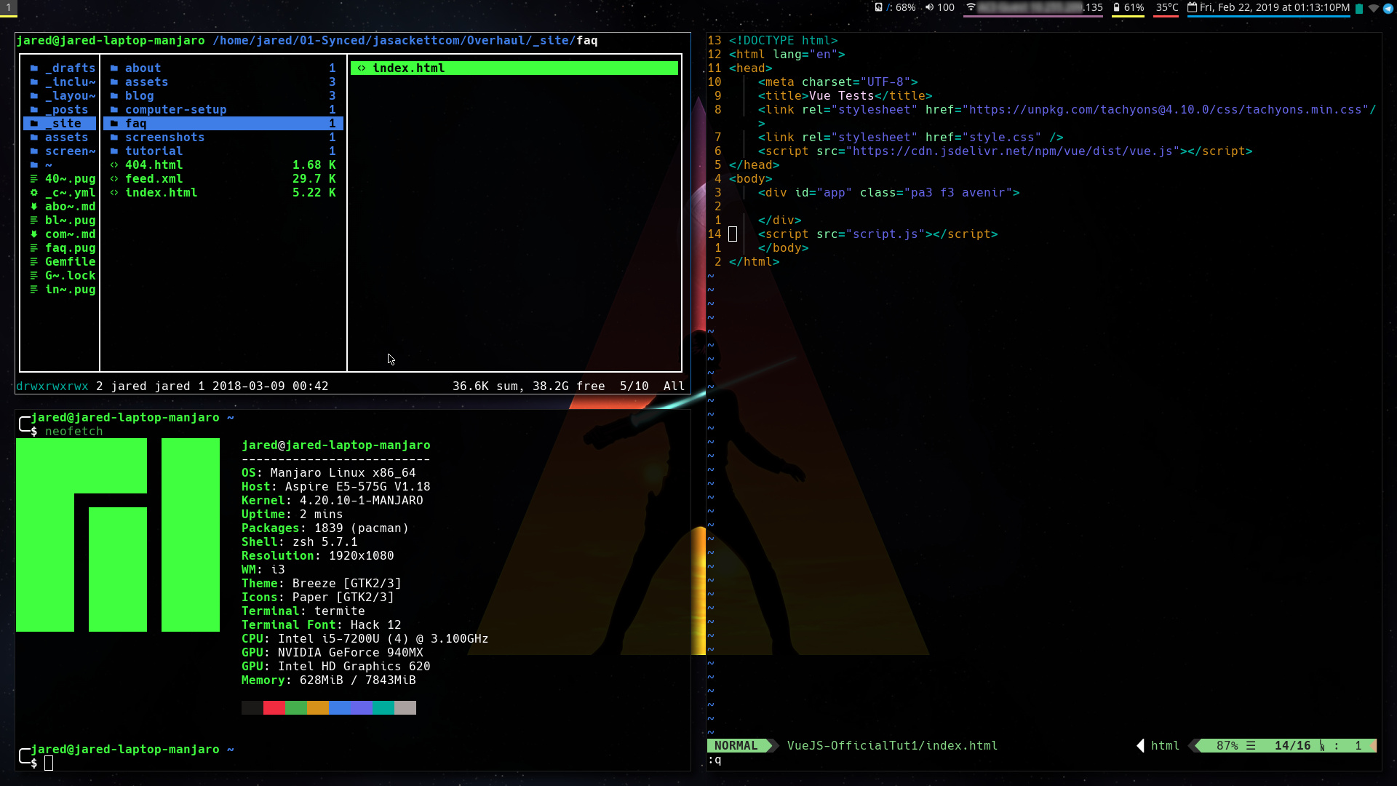Viewport: 1397px width, 786px height.
Task: Click the gray neofetch color block
Action: pos(405,708)
